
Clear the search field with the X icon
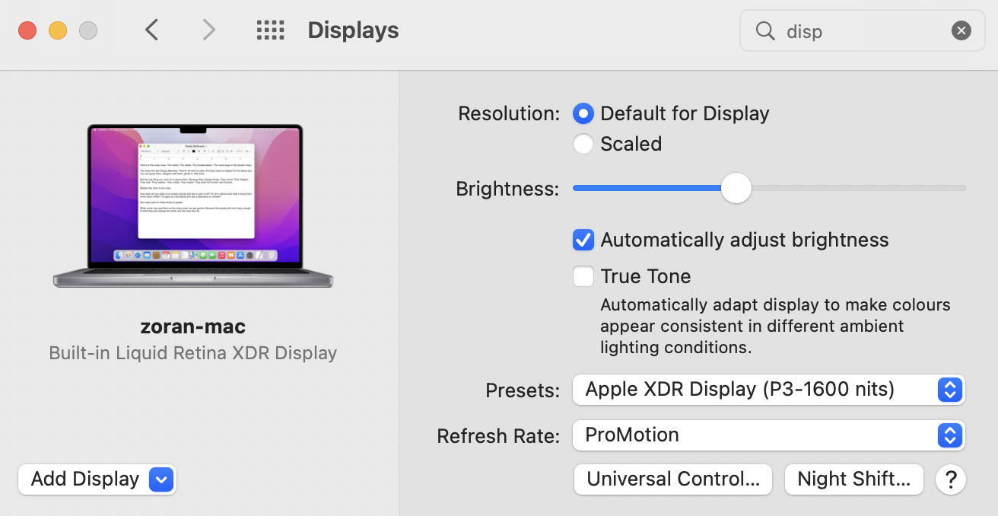961,31
